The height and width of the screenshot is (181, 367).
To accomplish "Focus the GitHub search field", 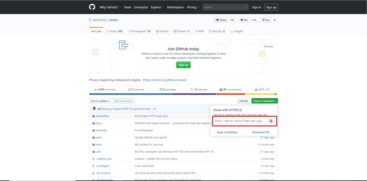I will tap(225, 7).
